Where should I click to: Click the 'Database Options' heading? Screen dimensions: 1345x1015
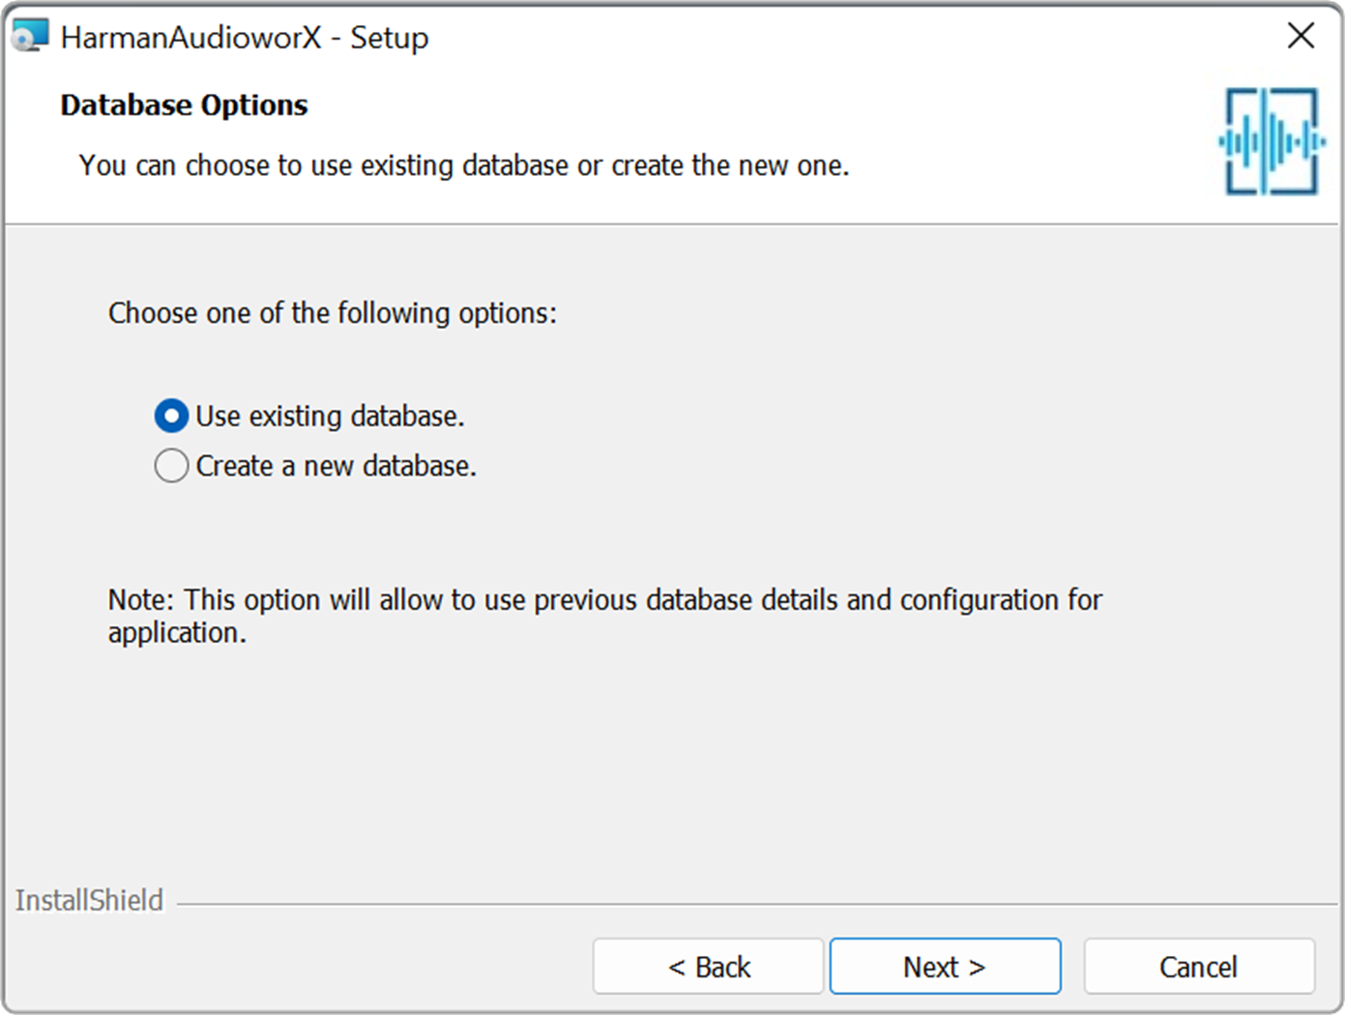(x=184, y=105)
